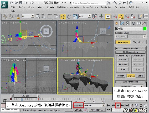Open Edit Named Selection Sets icon
The height and width of the screenshot is (113, 149).
pyautogui.click(x=140, y=17)
